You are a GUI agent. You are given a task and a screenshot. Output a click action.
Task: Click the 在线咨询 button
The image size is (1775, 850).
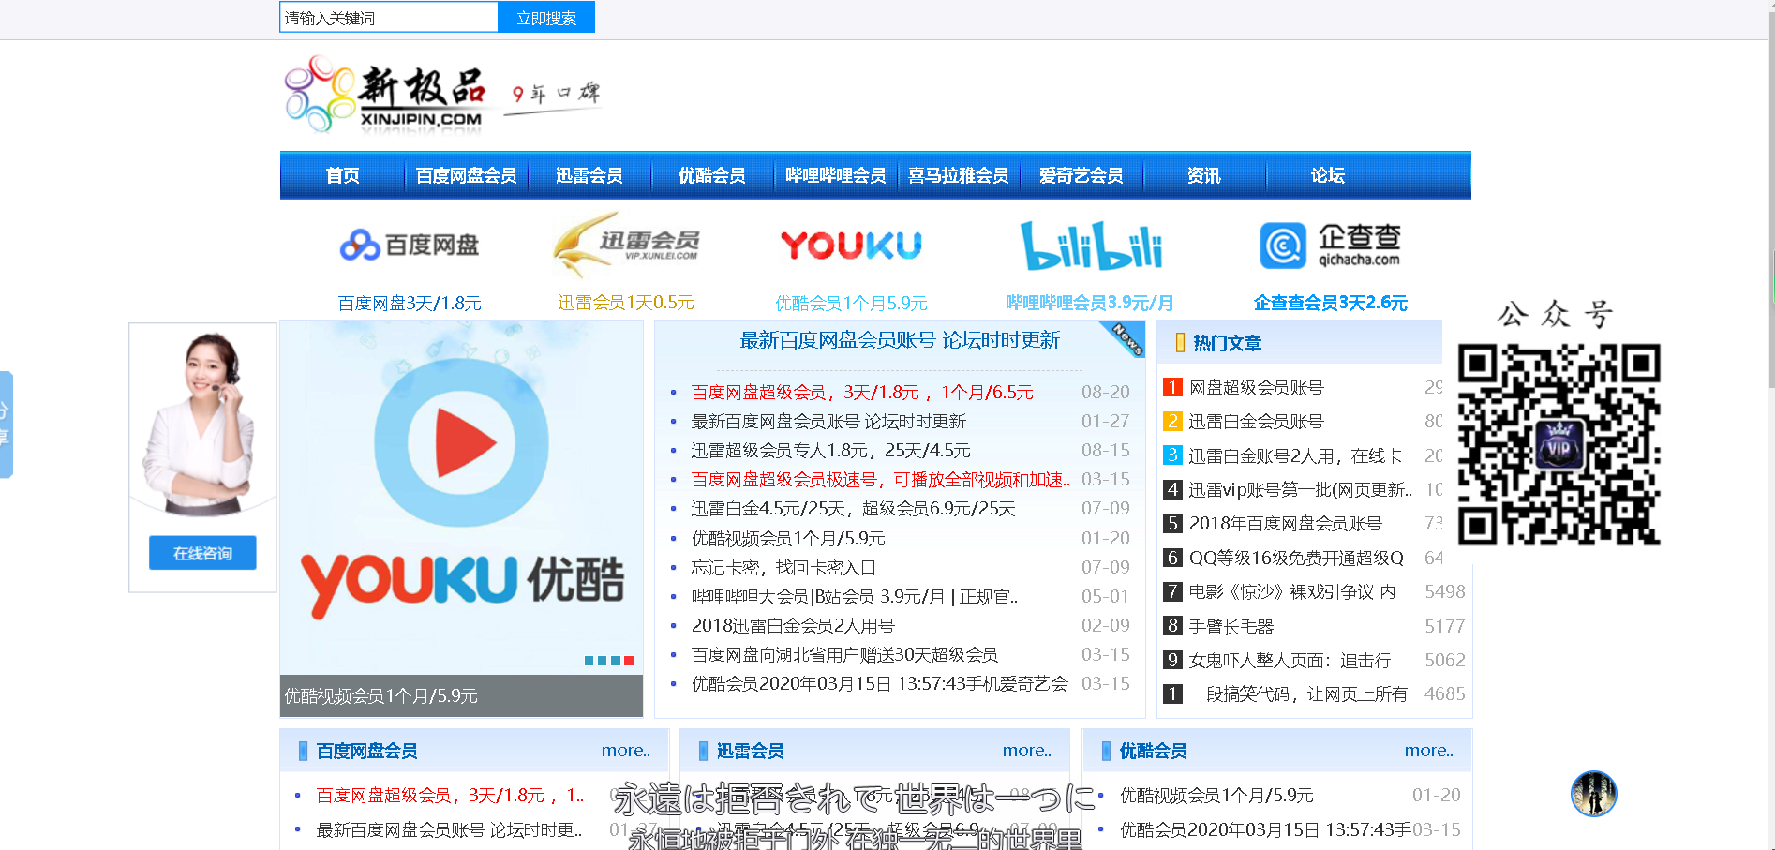pyautogui.click(x=202, y=553)
